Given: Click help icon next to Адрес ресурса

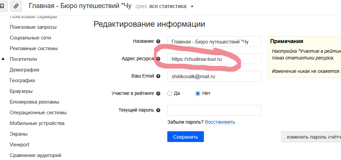Looking at the screenshot, I should (158, 59).
